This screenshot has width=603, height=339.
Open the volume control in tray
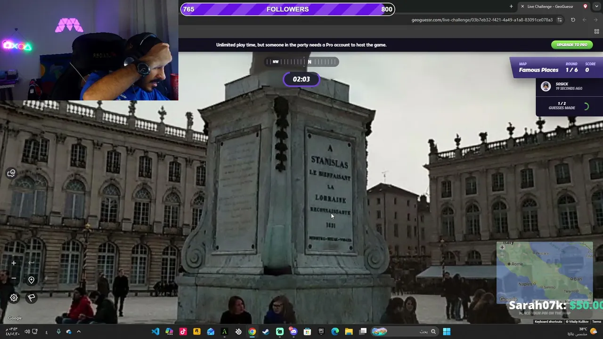point(27,331)
